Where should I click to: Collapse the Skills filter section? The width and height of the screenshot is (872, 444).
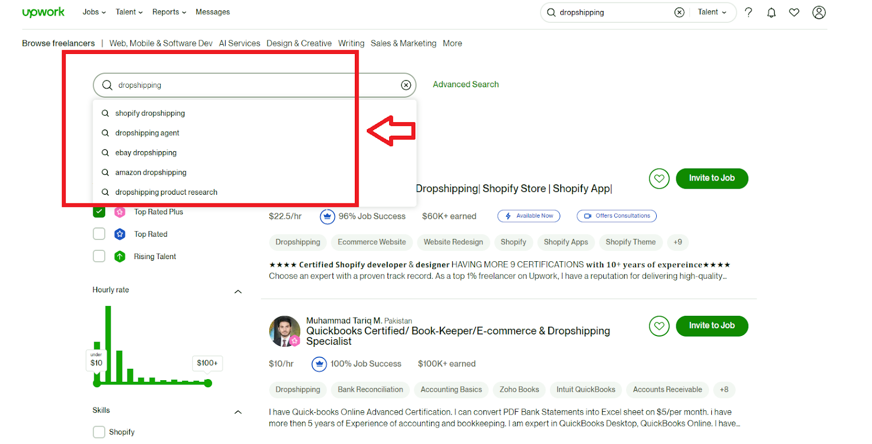(x=238, y=412)
